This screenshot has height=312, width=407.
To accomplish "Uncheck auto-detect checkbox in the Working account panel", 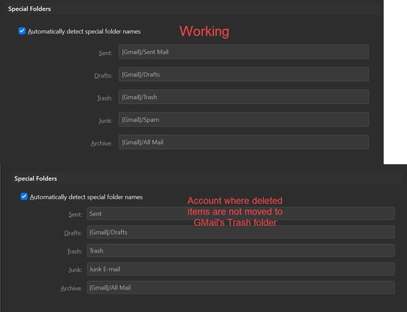I will (x=23, y=31).
